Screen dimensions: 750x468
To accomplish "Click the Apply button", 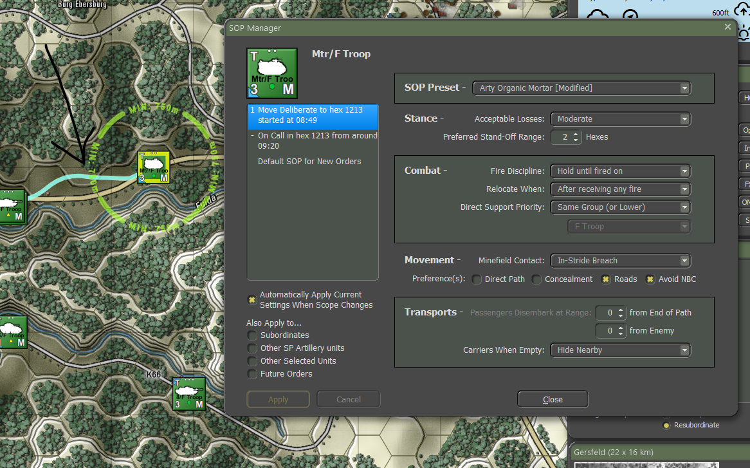I will [279, 399].
